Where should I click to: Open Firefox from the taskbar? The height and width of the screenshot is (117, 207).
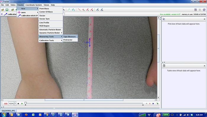tap(26, 115)
